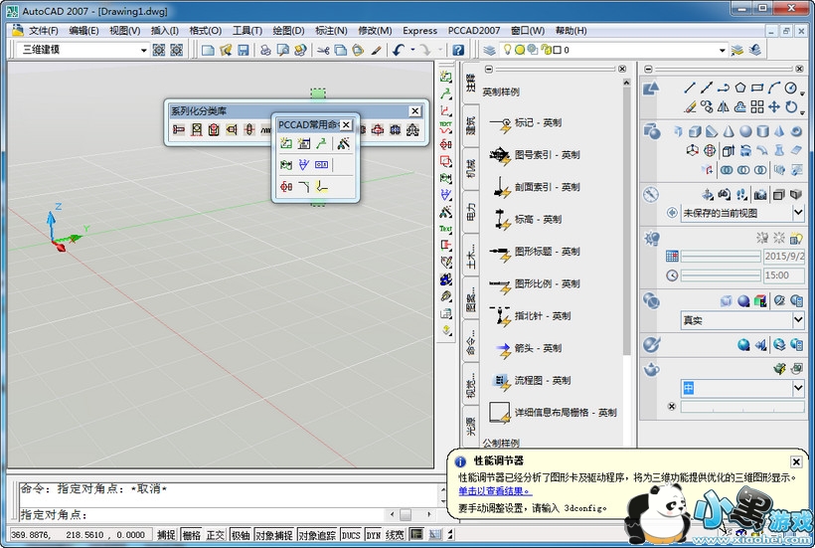
Task: Select the Cone solid tool
Action: tap(728, 131)
